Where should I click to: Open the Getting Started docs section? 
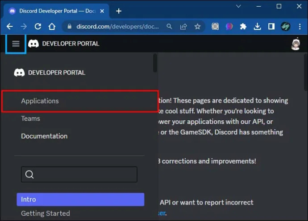point(46,213)
